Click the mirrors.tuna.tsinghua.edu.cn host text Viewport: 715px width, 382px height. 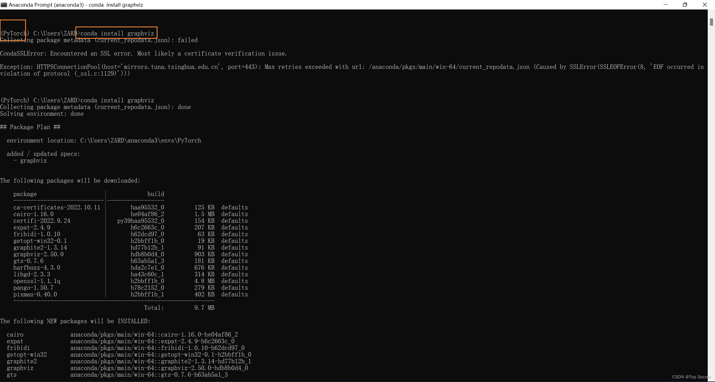coord(171,67)
